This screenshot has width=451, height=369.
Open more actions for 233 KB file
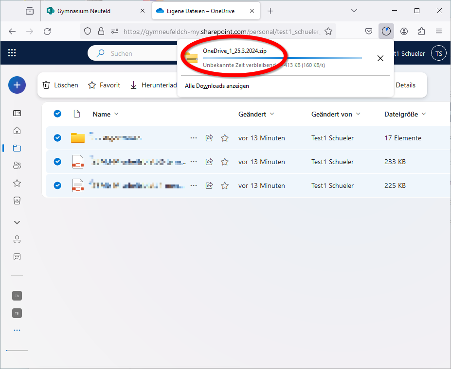tap(194, 162)
